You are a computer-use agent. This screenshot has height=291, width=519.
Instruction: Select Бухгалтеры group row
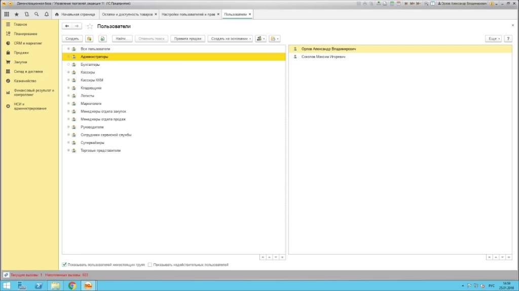[174, 64]
